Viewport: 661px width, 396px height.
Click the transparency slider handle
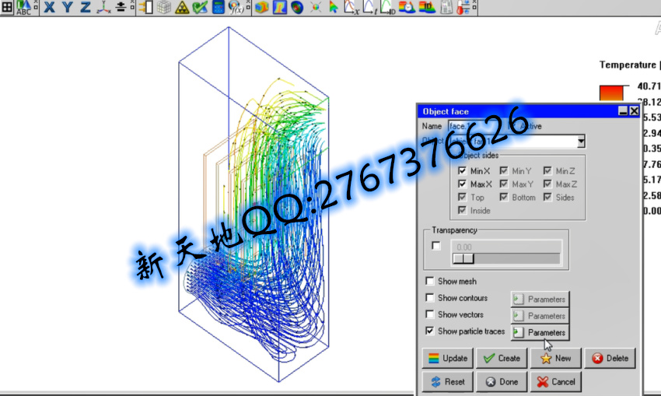[x=463, y=258]
